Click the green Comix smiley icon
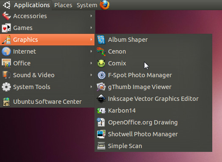Image resolution: width=222 pixels, height=162 pixels. click(x=101, y=63)
